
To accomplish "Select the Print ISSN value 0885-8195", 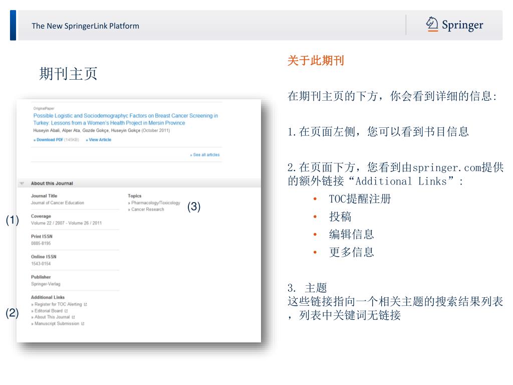I will [x=41, y=244].
